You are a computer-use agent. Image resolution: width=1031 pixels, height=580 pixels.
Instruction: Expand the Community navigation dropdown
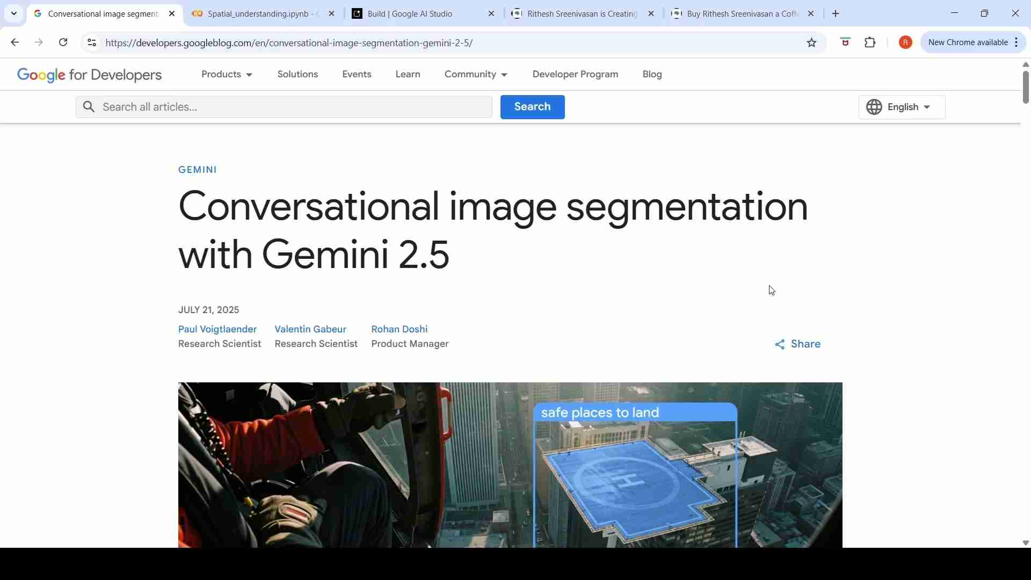[x=476, y=75]
